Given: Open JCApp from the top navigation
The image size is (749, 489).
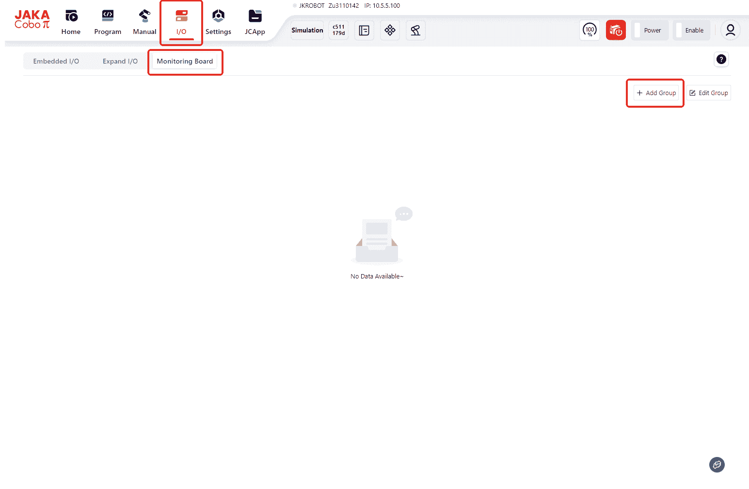Looking at the screenshot, I should (x=255, y=22).
